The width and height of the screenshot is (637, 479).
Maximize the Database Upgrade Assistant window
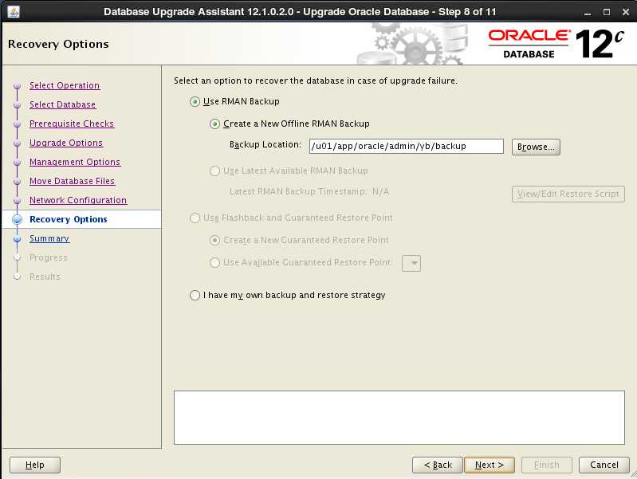607,12
